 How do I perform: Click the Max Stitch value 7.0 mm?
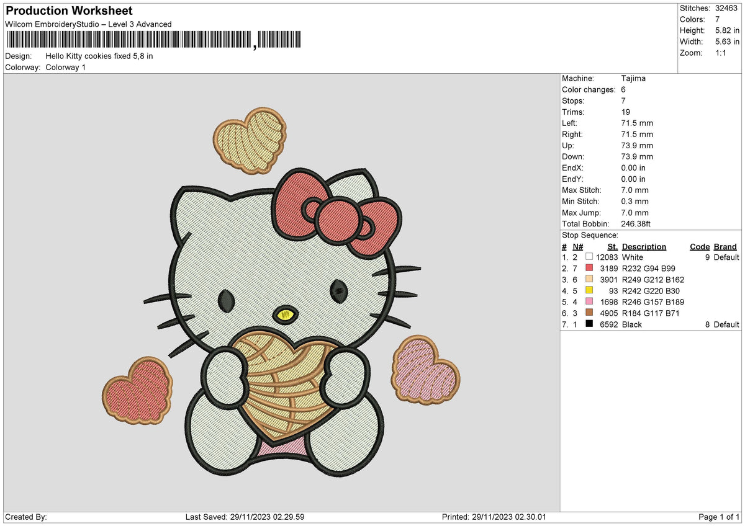click(x=634, y=190)
